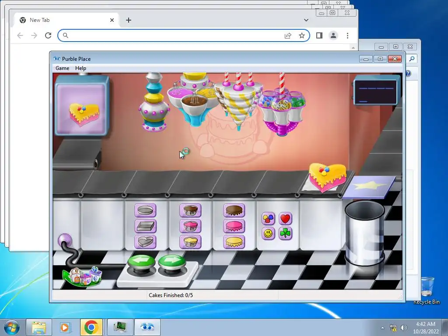Bookmark page with Chrome star icon
Screen dimensions: 448x336
(x=302, y=35)
